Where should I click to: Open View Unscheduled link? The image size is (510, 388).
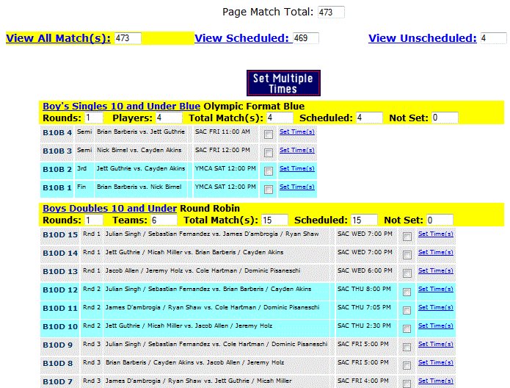[423, 38]
